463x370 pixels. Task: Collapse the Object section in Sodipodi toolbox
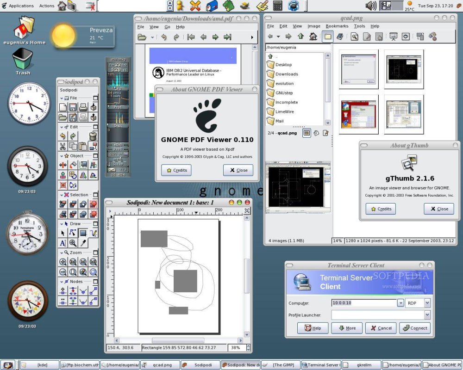pyautogui.click(x=62, y=156)
